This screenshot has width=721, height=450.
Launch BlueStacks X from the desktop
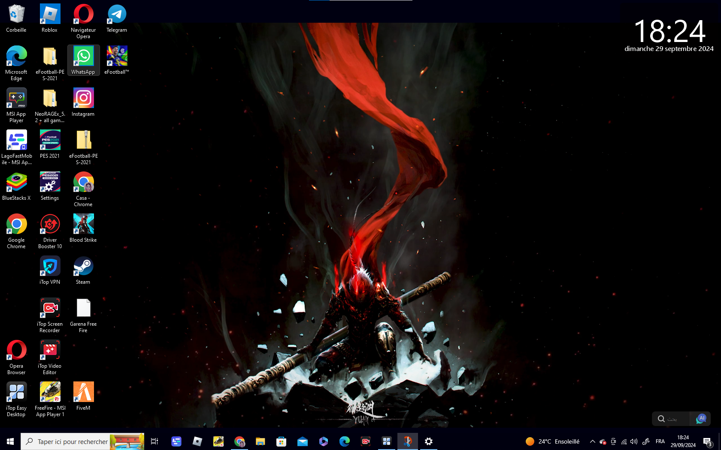pos(16,186)
